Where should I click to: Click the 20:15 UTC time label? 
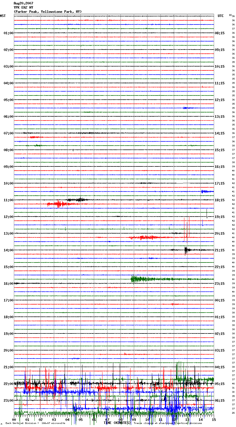point(220,234)
